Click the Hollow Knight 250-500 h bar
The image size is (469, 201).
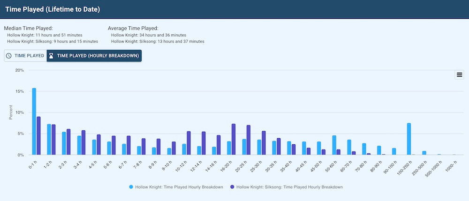coord(424,153)
